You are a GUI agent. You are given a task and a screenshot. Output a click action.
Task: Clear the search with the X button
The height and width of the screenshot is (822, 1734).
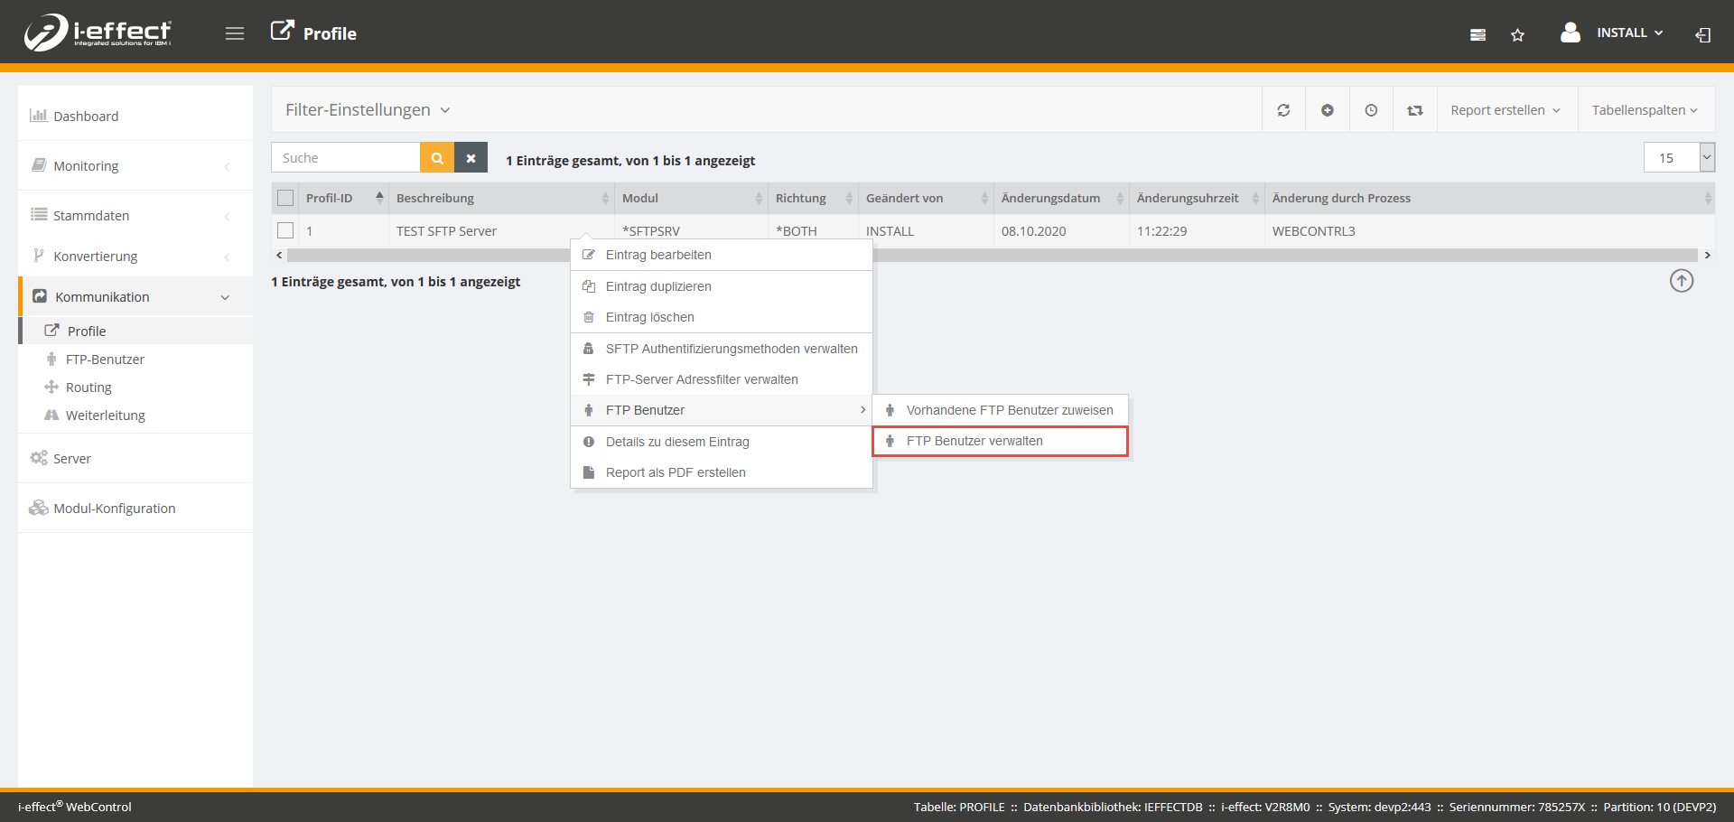pyautogui.click(x=471, y=158)
